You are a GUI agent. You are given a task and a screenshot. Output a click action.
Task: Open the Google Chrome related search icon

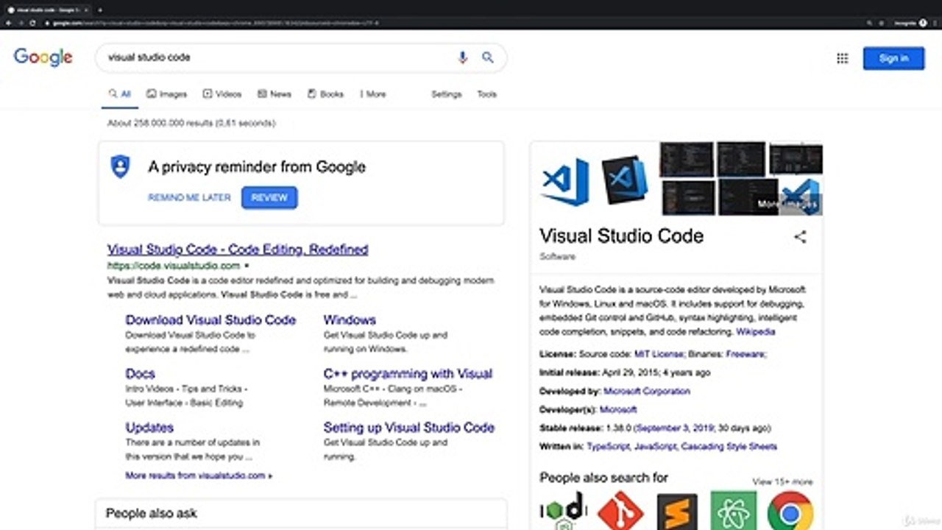[790, 511]
